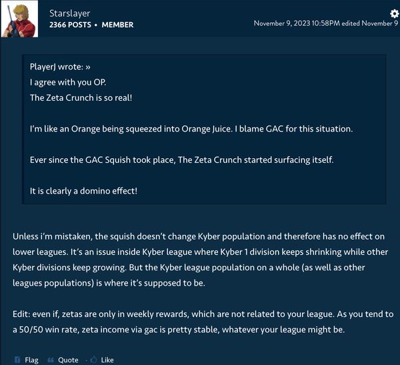Viewport: 400px width, 365px height.
Task: Click the Quote text link
Action: point(68,360)
